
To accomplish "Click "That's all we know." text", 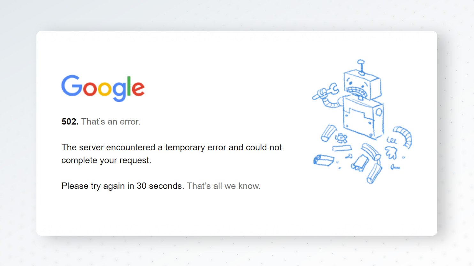I will pos(224,186).
